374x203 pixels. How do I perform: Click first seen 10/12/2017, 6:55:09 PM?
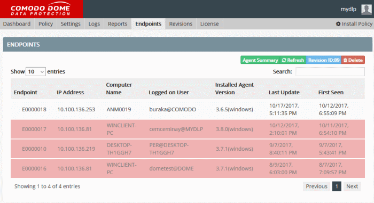coord(334,109)
